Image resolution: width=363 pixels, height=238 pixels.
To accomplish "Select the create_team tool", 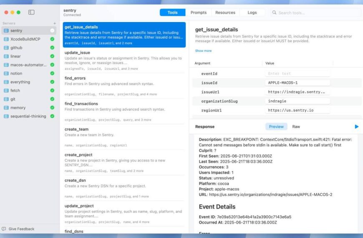I will coord(124,137).
